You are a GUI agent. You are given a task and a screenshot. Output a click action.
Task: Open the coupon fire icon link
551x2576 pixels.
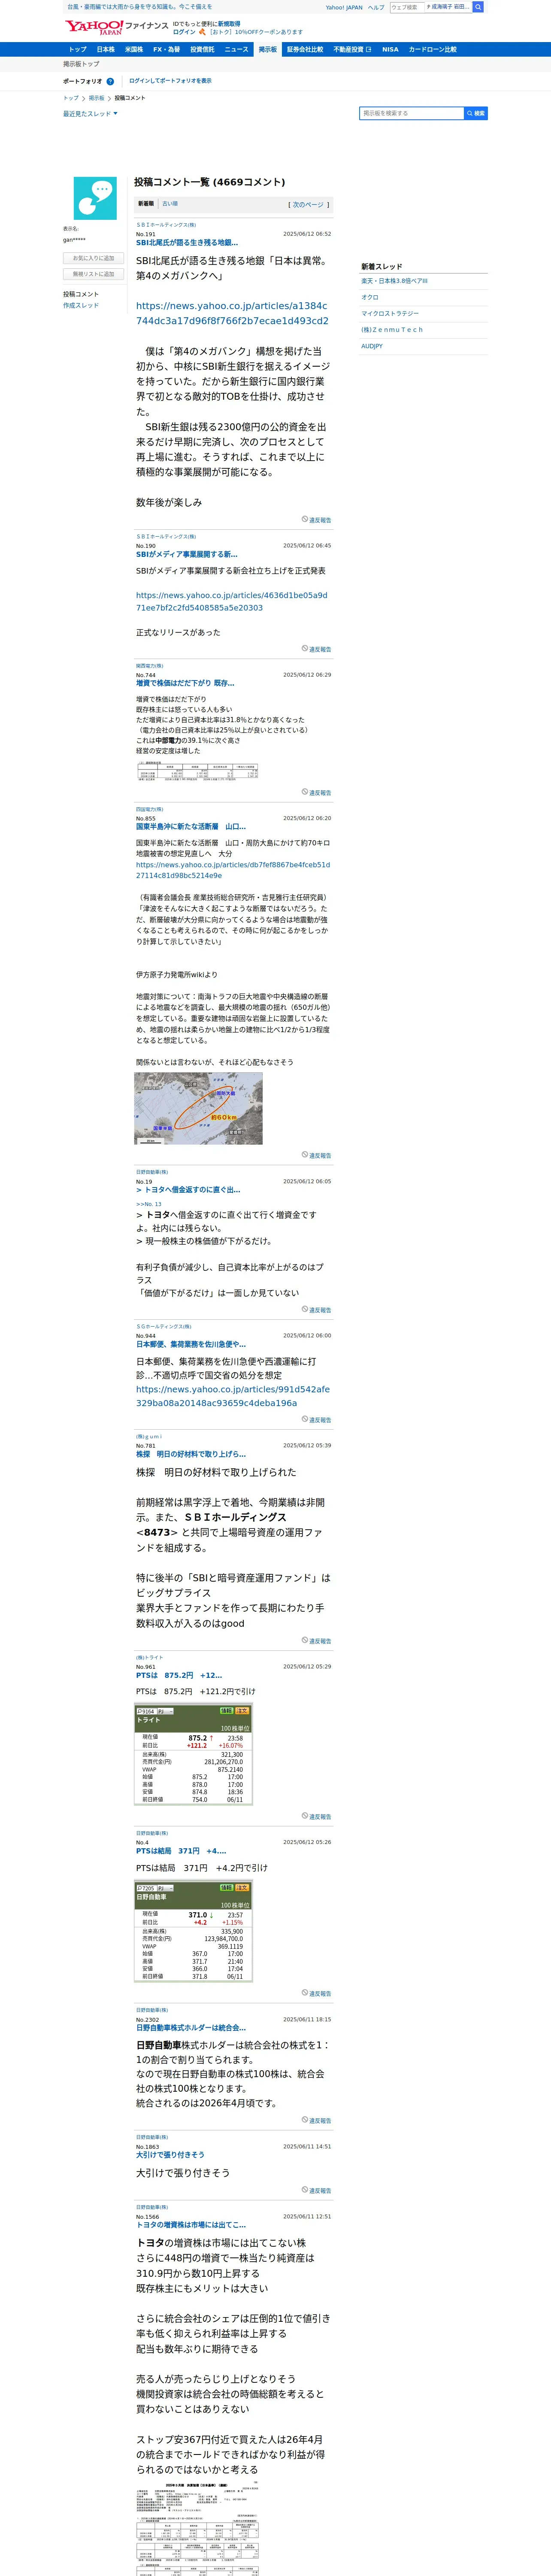coord(202,32)
